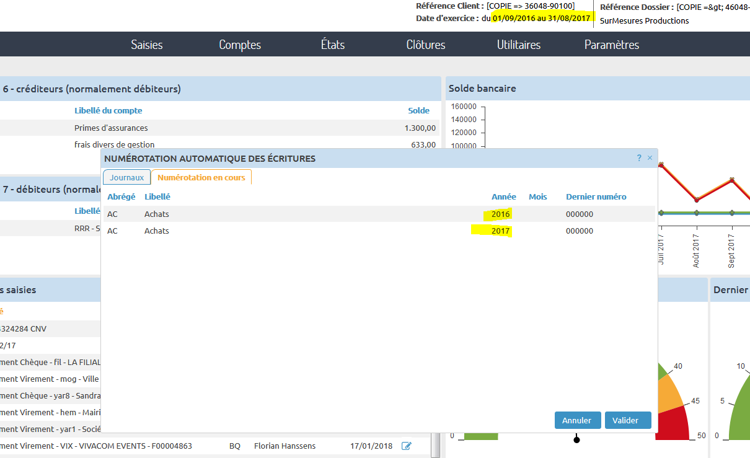Switch to the Journaux tab
The image size is (750, 458).
126,177
